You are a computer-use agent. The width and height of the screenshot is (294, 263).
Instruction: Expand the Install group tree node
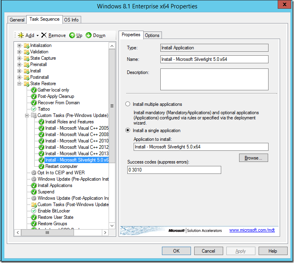pos(19,71)
